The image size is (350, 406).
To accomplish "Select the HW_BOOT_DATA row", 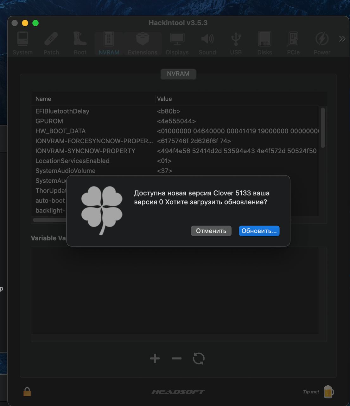I will tap(175, 131).
